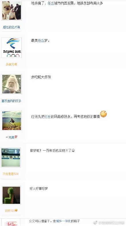The width and height of the screenshot is (126, 226).
Task: Open the train sign avatar
Action: point(11,157)
